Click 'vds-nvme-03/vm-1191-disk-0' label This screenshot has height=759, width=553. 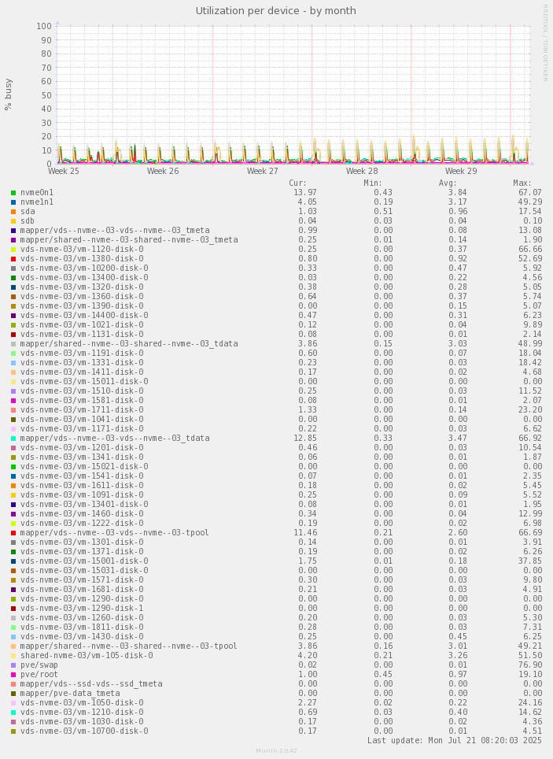click(82, 353)
